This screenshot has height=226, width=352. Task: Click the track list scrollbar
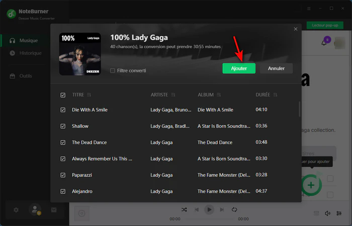(x=300, y=109)
